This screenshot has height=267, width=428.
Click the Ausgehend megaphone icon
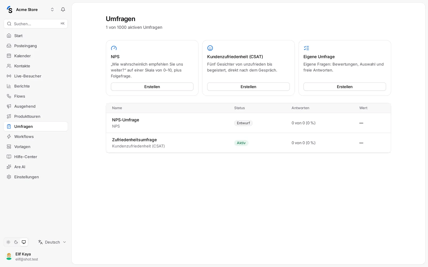(x=9, y=106)
